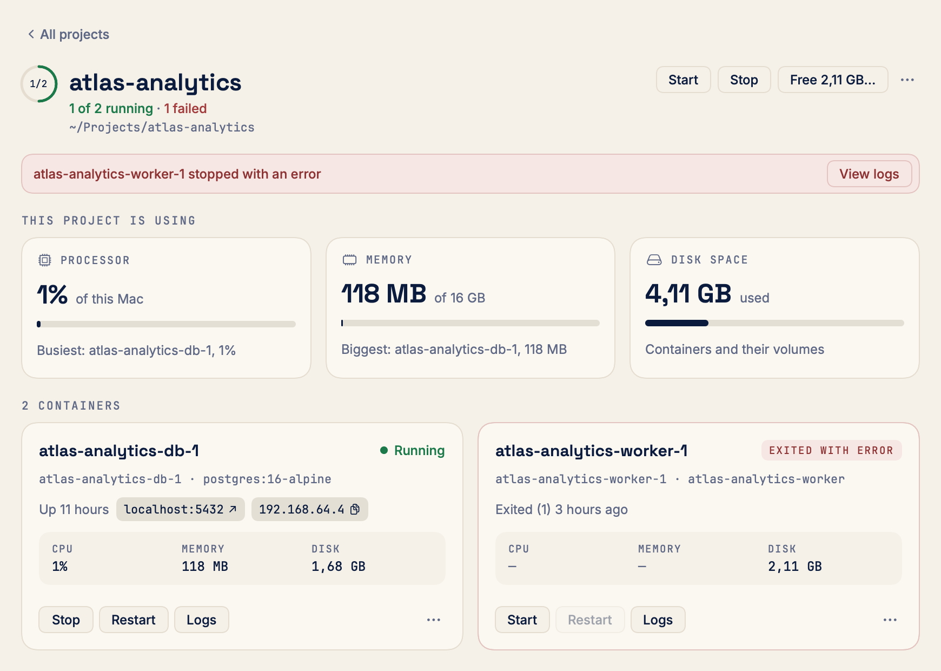The image size is (941, 671).
Task: Start the atlas-analytics-worker-1 container
Action: tap(522, 620)
